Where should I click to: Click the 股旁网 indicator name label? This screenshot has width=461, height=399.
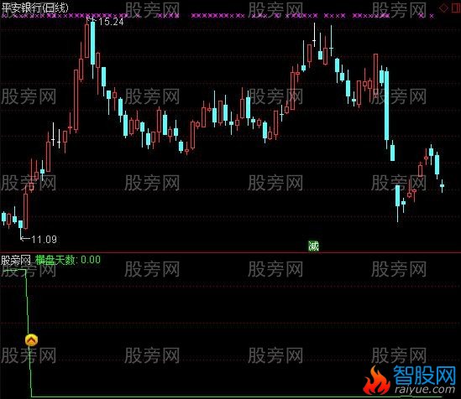point(16,260)
